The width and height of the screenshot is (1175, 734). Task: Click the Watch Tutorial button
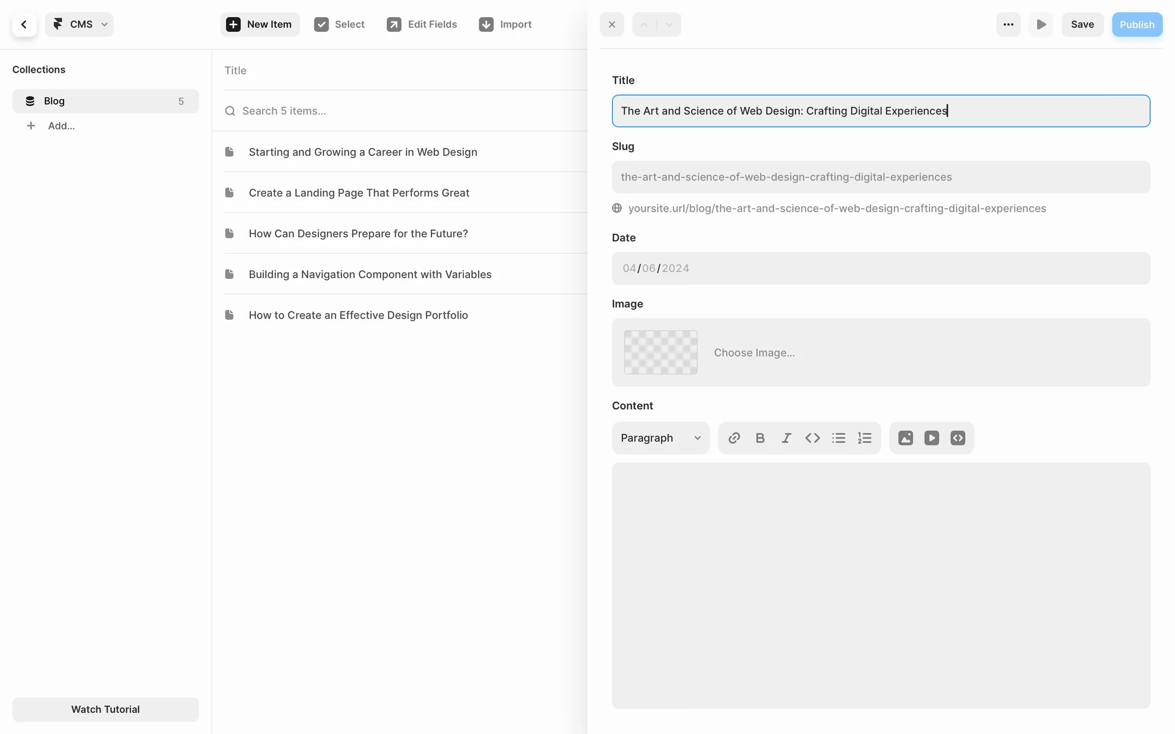(105, 710)
